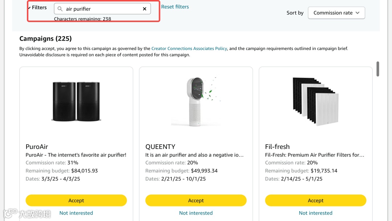
Task: Click in the air purifier search field
Action: point(102,9)
